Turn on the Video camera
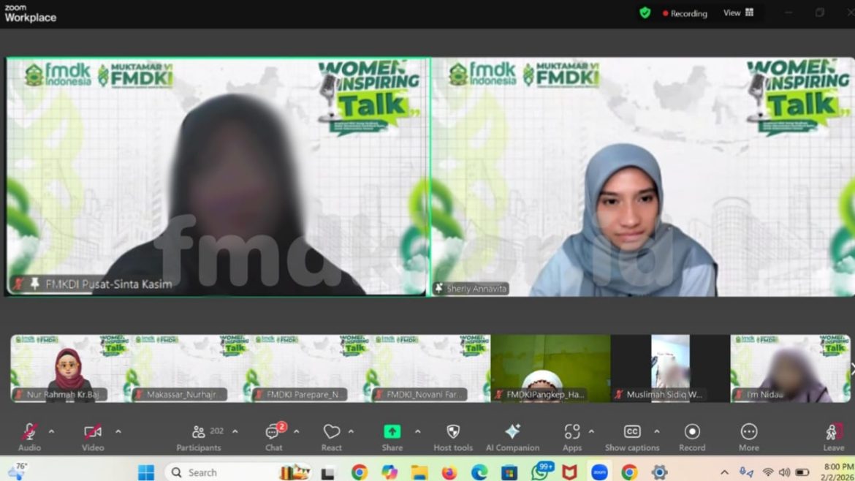 click(92, 432)
